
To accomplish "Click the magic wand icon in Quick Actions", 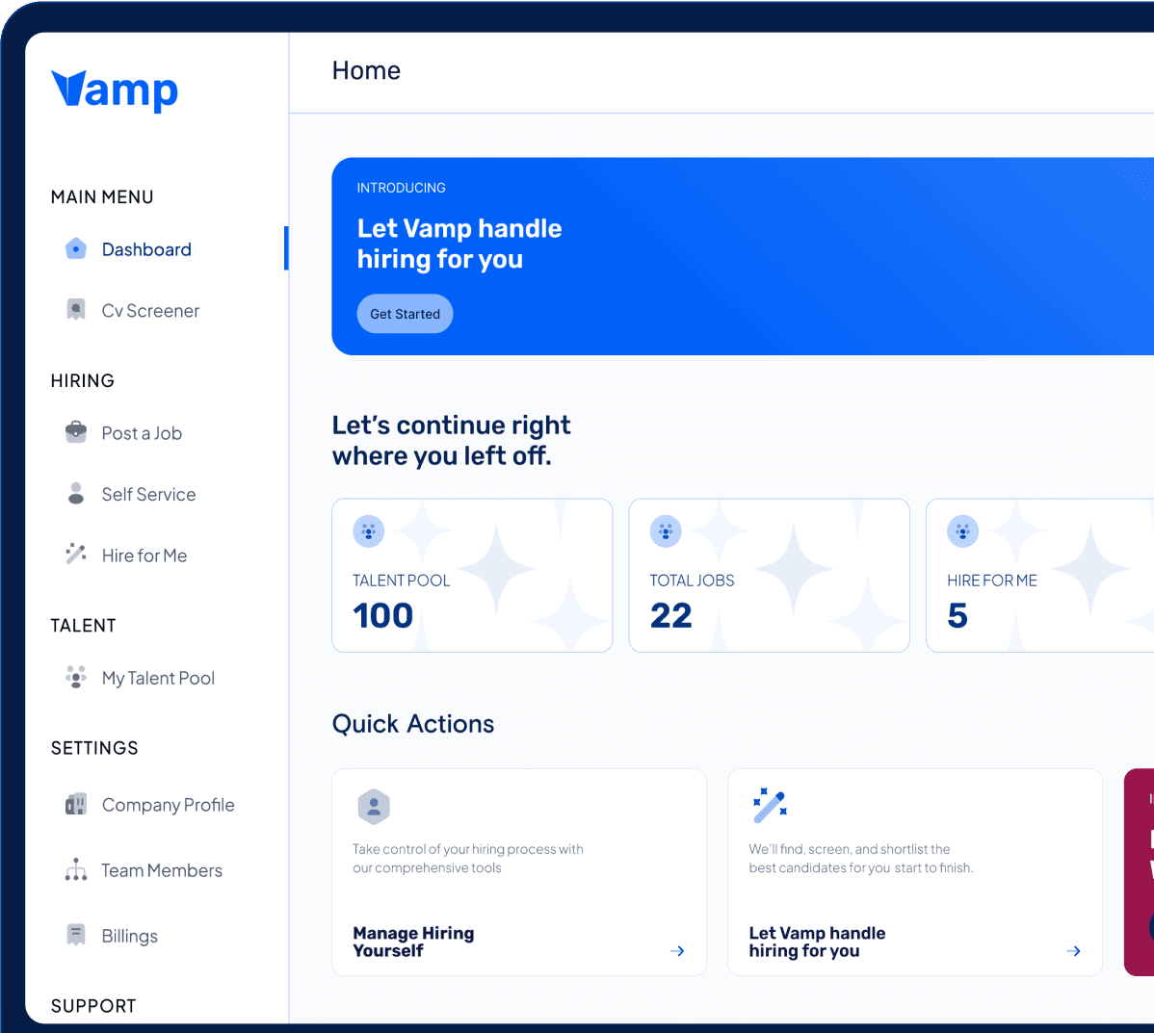I will 770,806.
